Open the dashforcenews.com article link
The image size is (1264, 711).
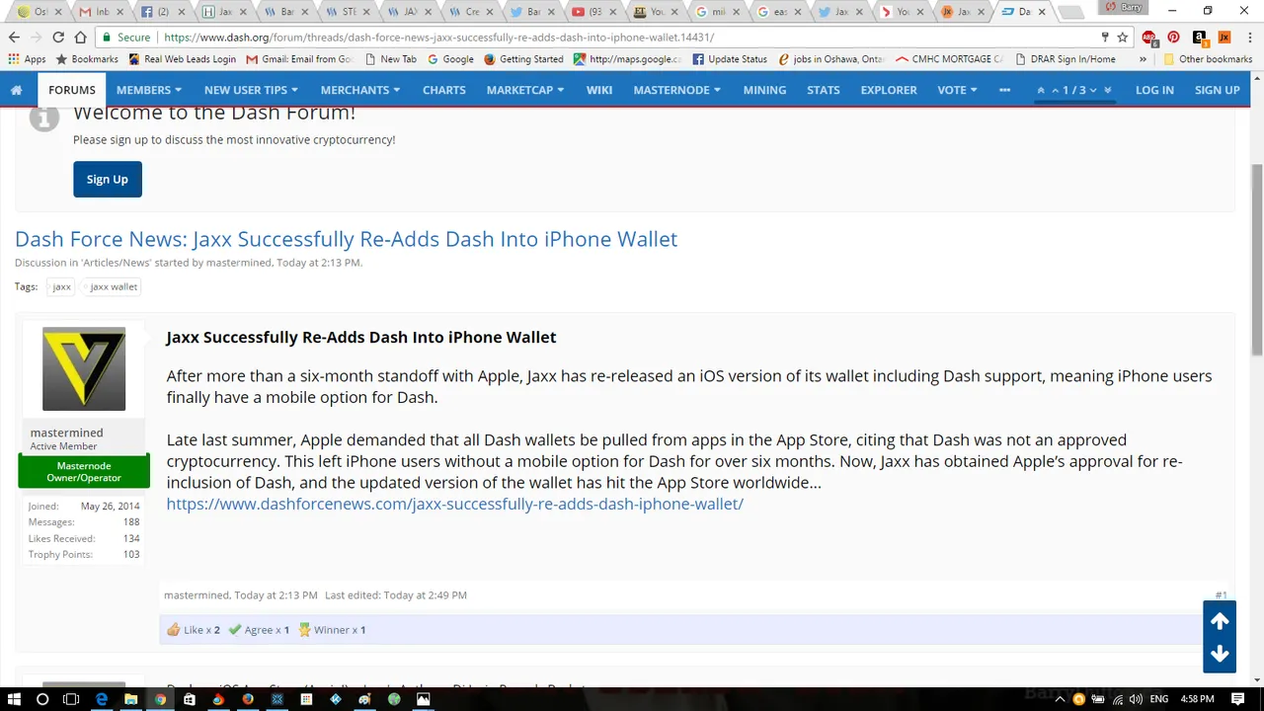coord(455,504)
